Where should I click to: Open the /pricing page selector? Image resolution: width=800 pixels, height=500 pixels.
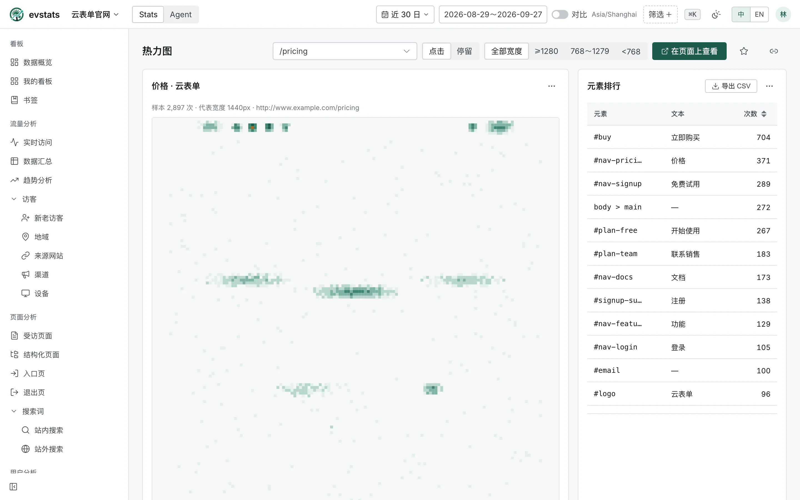(345, 51)
